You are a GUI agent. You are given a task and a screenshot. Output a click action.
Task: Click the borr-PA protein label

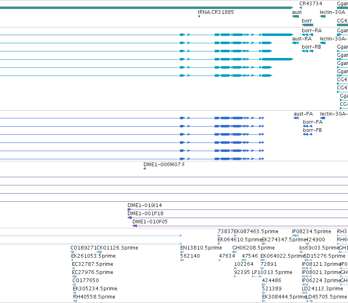click(x=313, y=122)
